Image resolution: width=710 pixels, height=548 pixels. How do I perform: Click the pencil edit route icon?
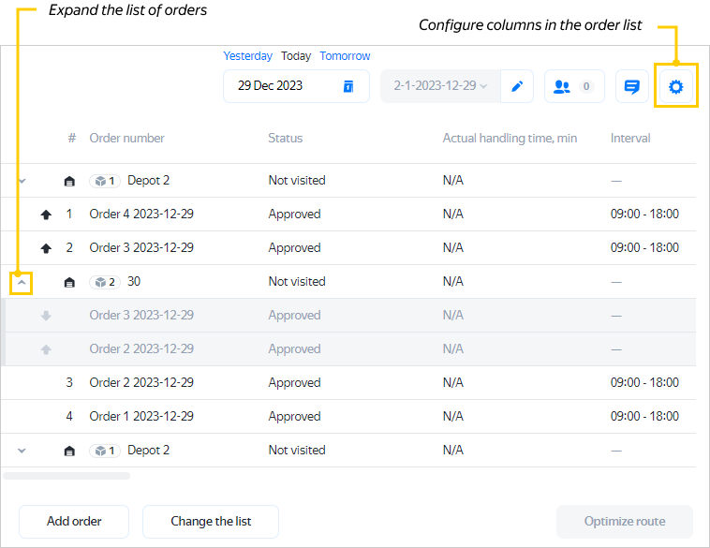[517, 87]
